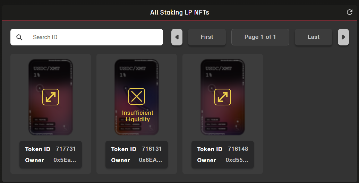Viewport: 359px width, 183px height.
Task: Jump to the Last page
Action: [314, 37]
